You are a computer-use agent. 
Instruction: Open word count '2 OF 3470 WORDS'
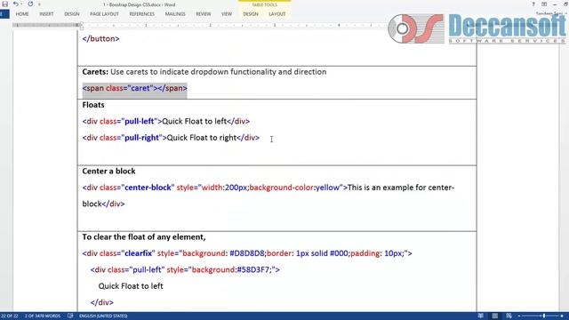click(43, 316)
